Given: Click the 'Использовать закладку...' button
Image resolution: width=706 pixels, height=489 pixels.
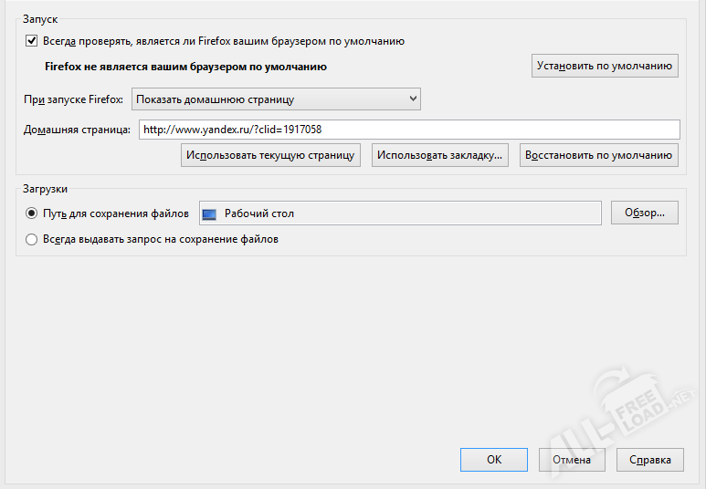Looking at the screenshot, I should pos(440,155).
